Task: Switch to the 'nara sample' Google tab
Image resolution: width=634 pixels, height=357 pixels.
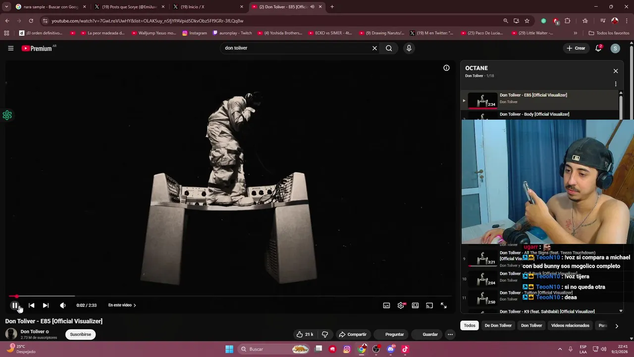Action: pos(51,7)
